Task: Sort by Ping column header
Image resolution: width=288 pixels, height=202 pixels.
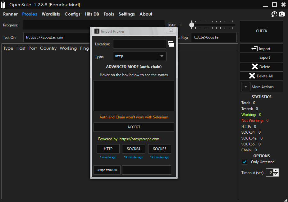Action: tap(84, 48)
